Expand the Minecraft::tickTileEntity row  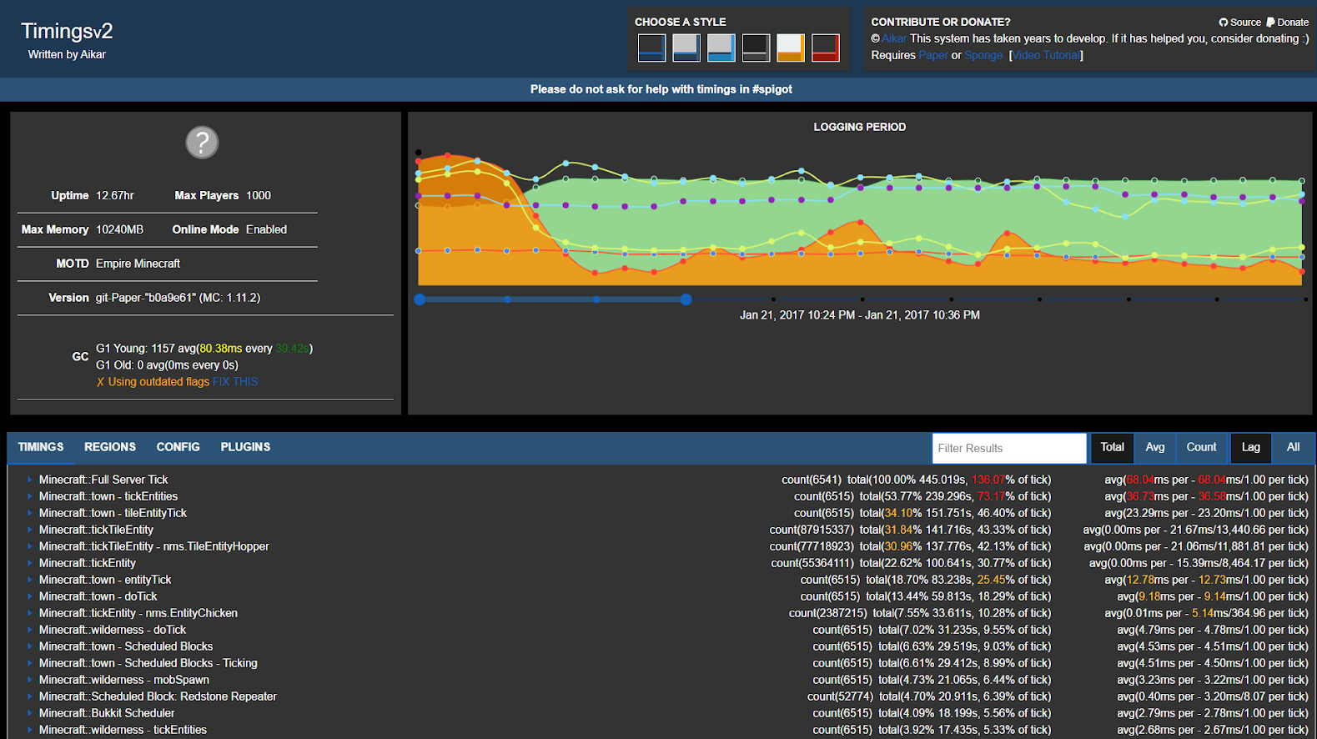point(29,530)
